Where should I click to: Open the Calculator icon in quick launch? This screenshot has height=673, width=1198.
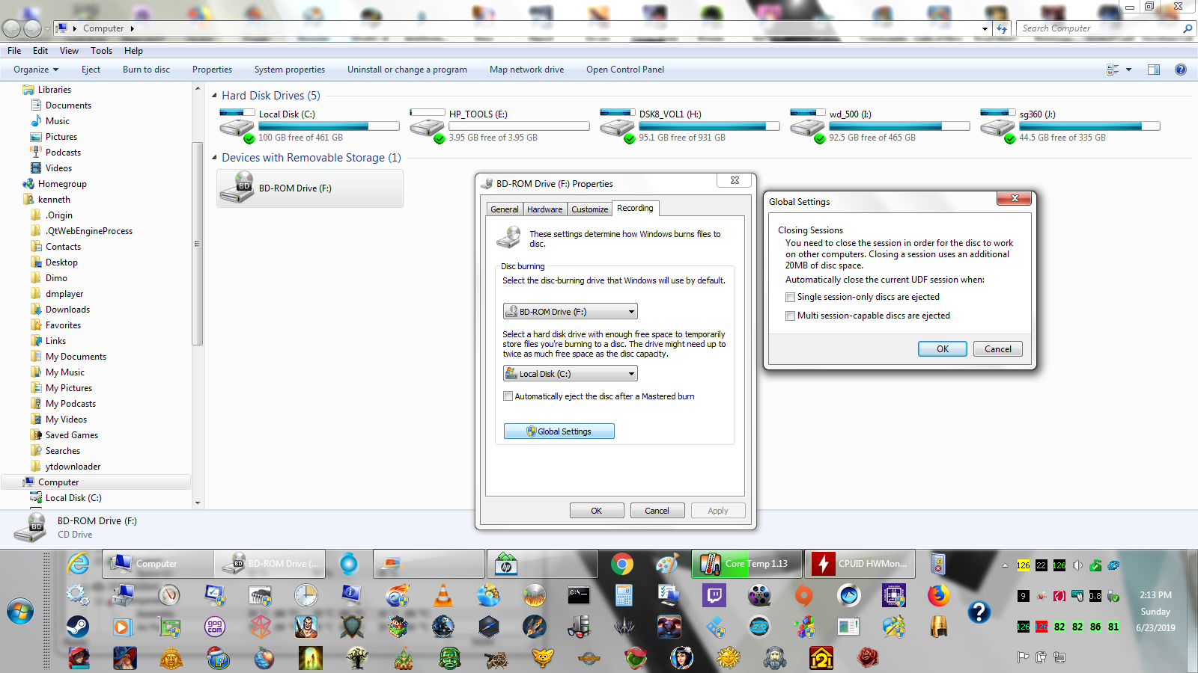coord(624,595)
